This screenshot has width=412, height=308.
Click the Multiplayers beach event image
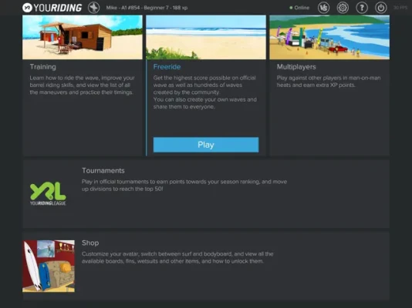329,37
